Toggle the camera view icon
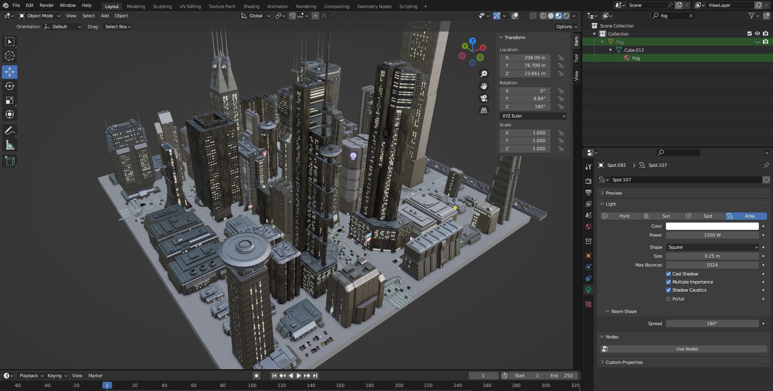 click(484, 98)
